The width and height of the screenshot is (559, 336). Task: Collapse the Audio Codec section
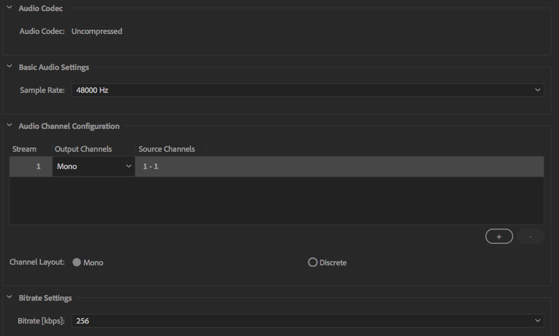click(10, 7)
